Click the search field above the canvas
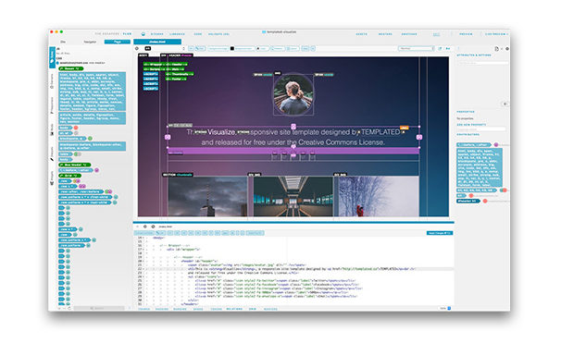This screenshot has height=343, width=561. pos(416,48)
